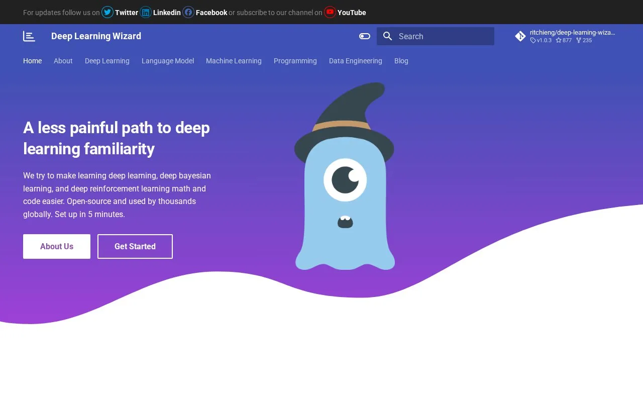This screenshot has height=402, width=643.
Task: Open the ritchieng/deep-learning-wizard repository link
Action: click(573, 32)
